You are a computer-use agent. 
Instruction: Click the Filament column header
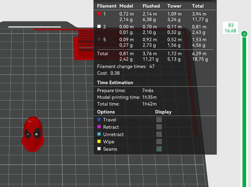pos(107,6)
